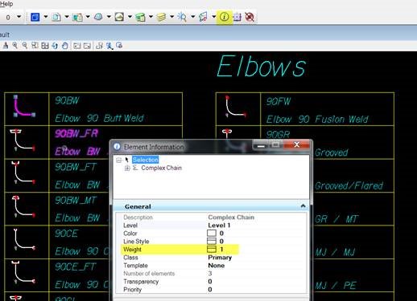Select the Complex Chain item

[161, 168]
